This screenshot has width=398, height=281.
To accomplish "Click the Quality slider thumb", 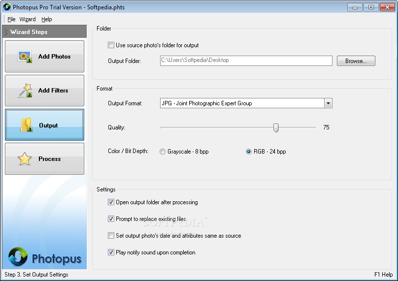I will coord(276,127).
